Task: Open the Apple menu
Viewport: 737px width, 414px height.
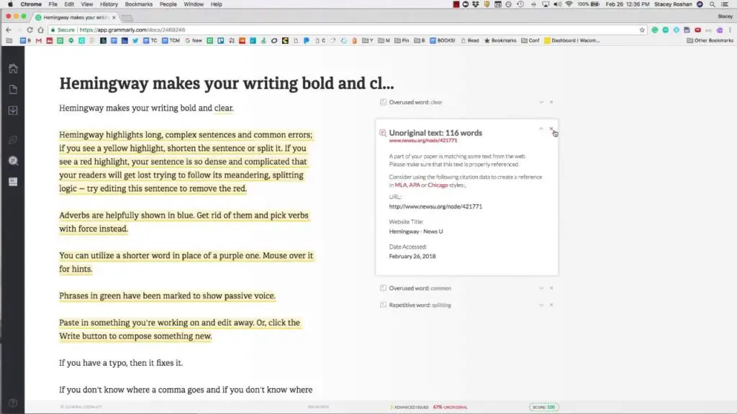Action: click(x=10, y=4)
